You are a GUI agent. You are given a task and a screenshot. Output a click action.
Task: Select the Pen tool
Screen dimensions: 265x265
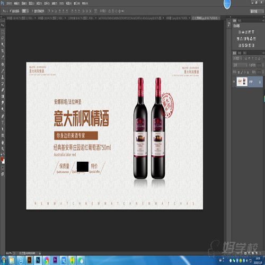click(3, 116)
